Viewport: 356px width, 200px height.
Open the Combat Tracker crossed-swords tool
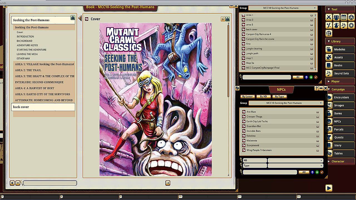click(x=329, y=17)
